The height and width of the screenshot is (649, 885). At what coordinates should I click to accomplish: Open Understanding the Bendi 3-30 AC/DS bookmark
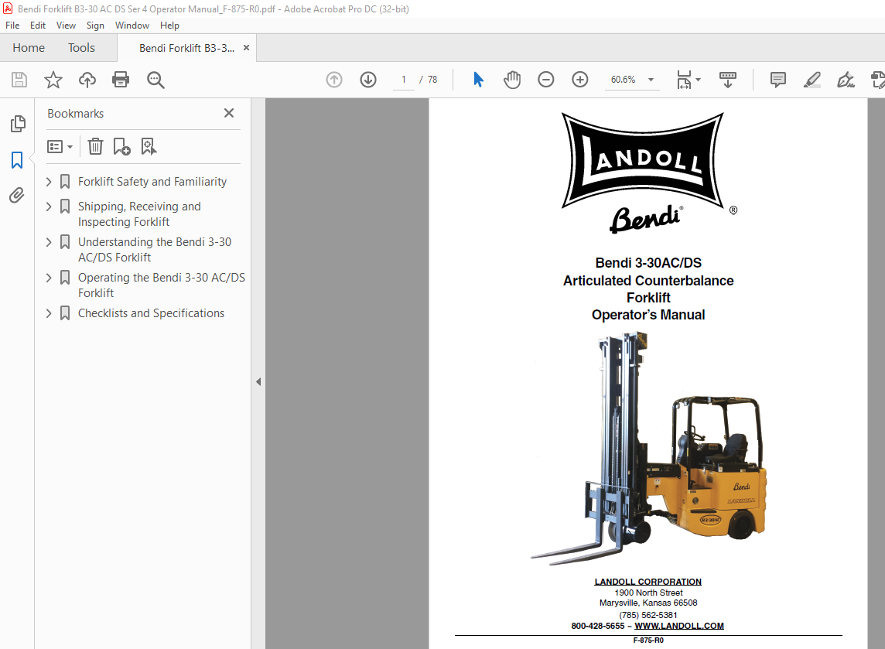(155, 249)
